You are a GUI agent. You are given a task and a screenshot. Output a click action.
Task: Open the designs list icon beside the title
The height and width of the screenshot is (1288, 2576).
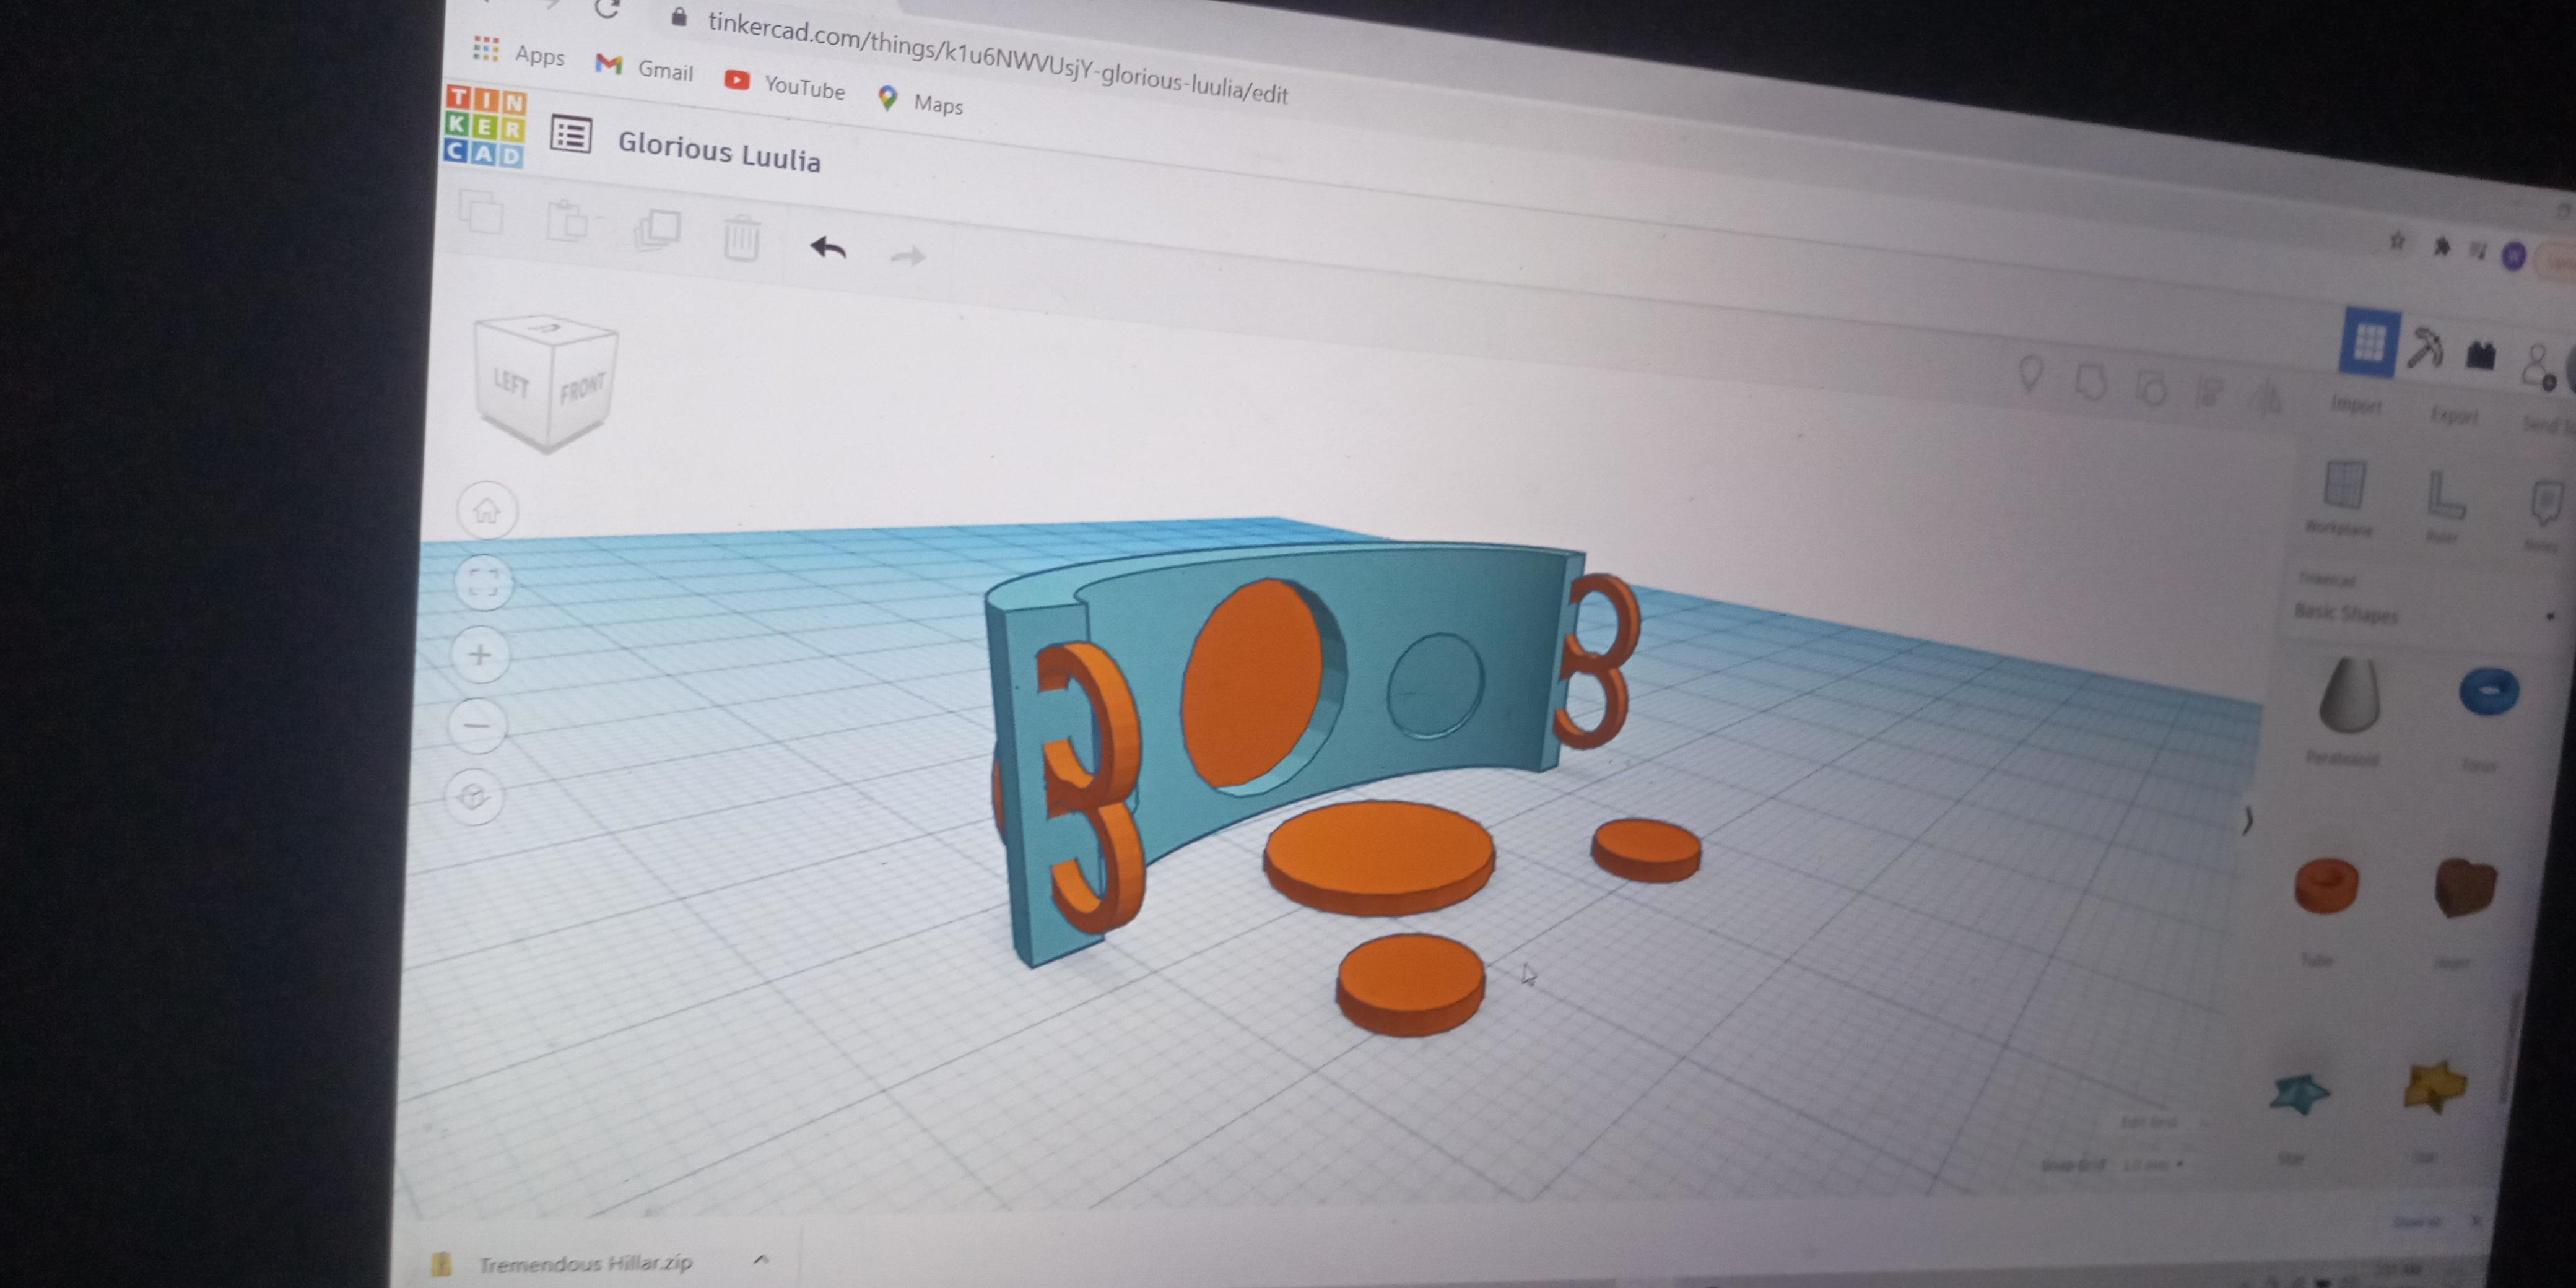pyautogui.click(x=571, y=135)
